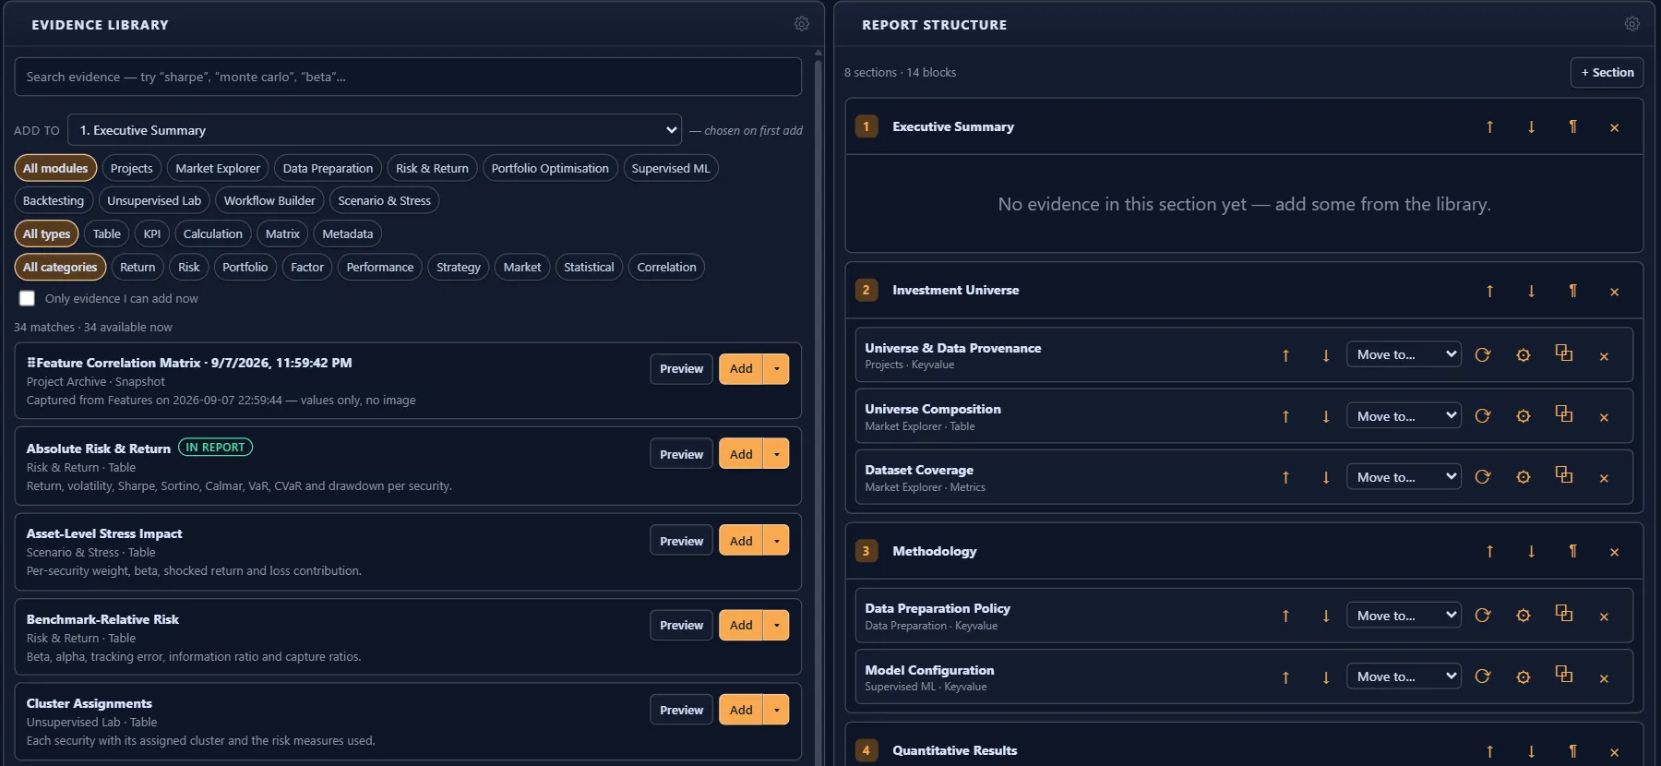Refresh Universe & Data Provenance block
Screen dimensions: 1661x766
tap(1483, 355)
